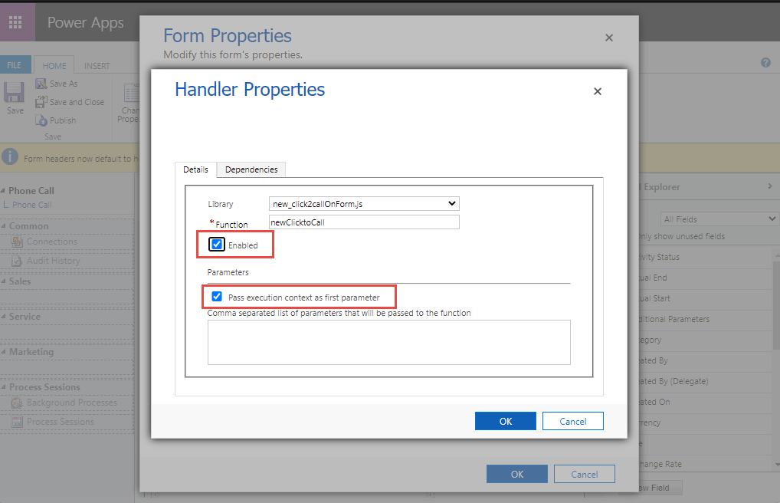Click the Function name input field

tap(364, 222)
